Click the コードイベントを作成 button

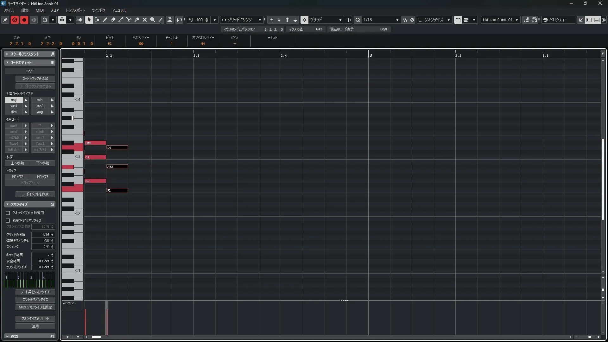click(x=35, y=194)
